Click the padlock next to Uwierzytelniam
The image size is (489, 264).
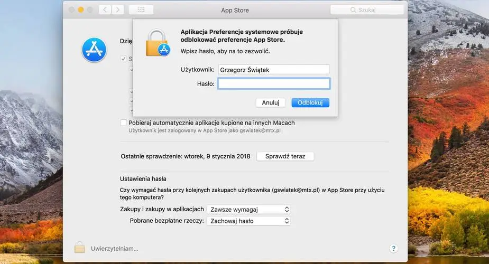click(79, 248)
